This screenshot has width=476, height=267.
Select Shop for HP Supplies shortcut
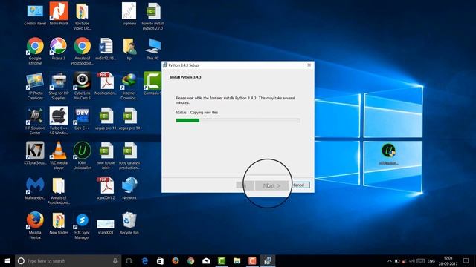59,86
